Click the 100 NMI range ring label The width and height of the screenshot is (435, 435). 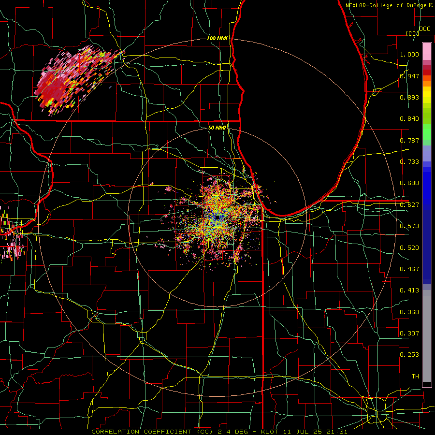(217, 38)
